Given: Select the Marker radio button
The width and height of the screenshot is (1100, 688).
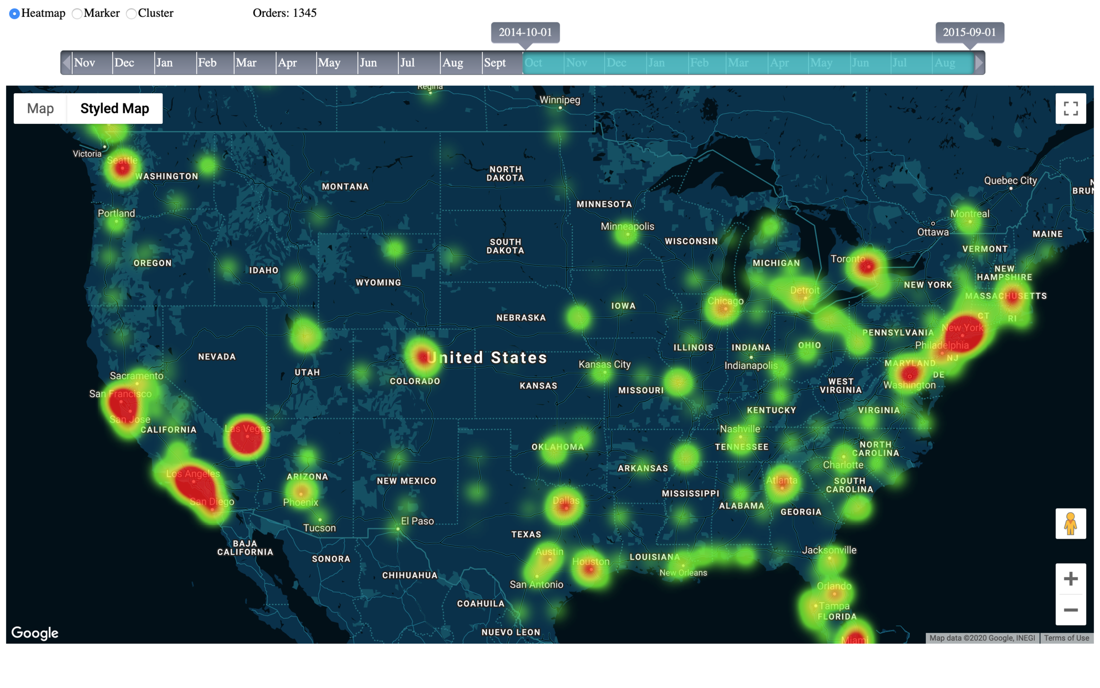Looking at the screenshot, I should [77, 13].
